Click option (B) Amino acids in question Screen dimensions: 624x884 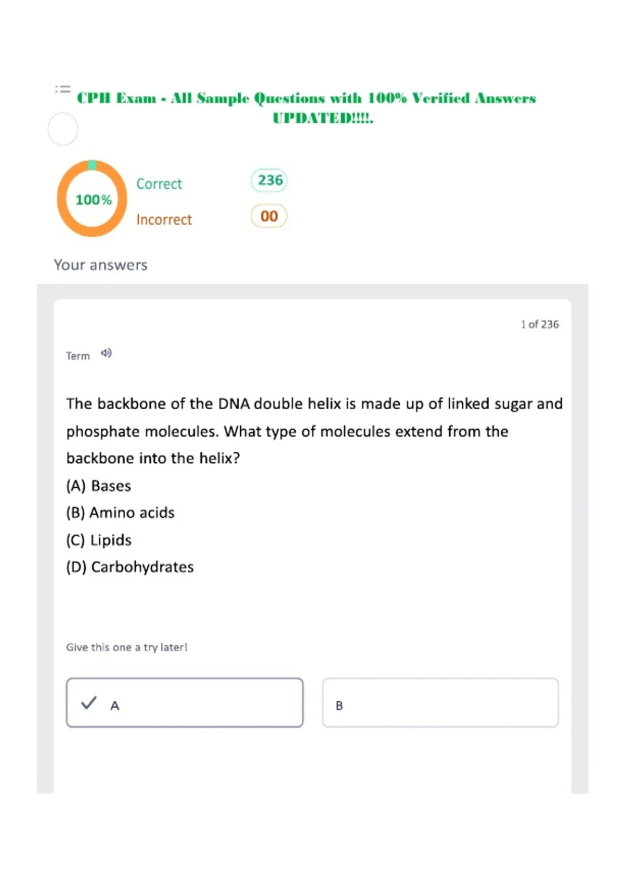pos(120,513)
